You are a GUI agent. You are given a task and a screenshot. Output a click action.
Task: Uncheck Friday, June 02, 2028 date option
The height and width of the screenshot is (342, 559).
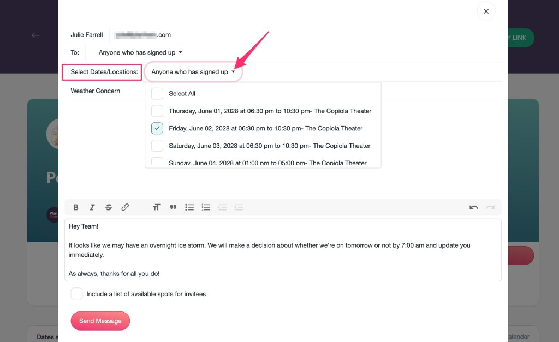pyautogui.click(x=157, y=128)
